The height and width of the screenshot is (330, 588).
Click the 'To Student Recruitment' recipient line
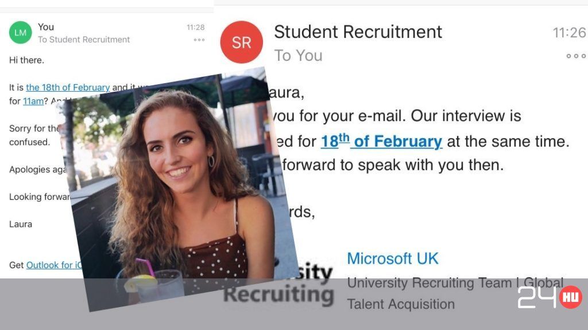[x=84, y=40]
